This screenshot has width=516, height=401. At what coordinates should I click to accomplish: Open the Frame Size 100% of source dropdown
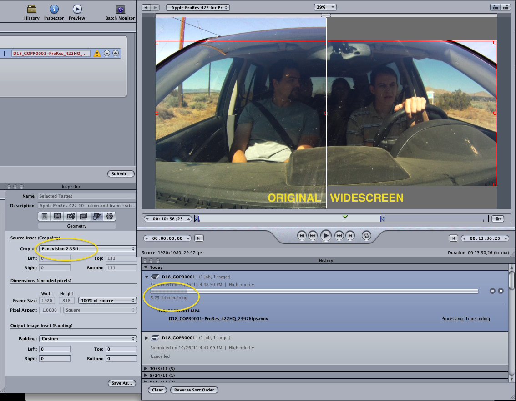point(107,301)
